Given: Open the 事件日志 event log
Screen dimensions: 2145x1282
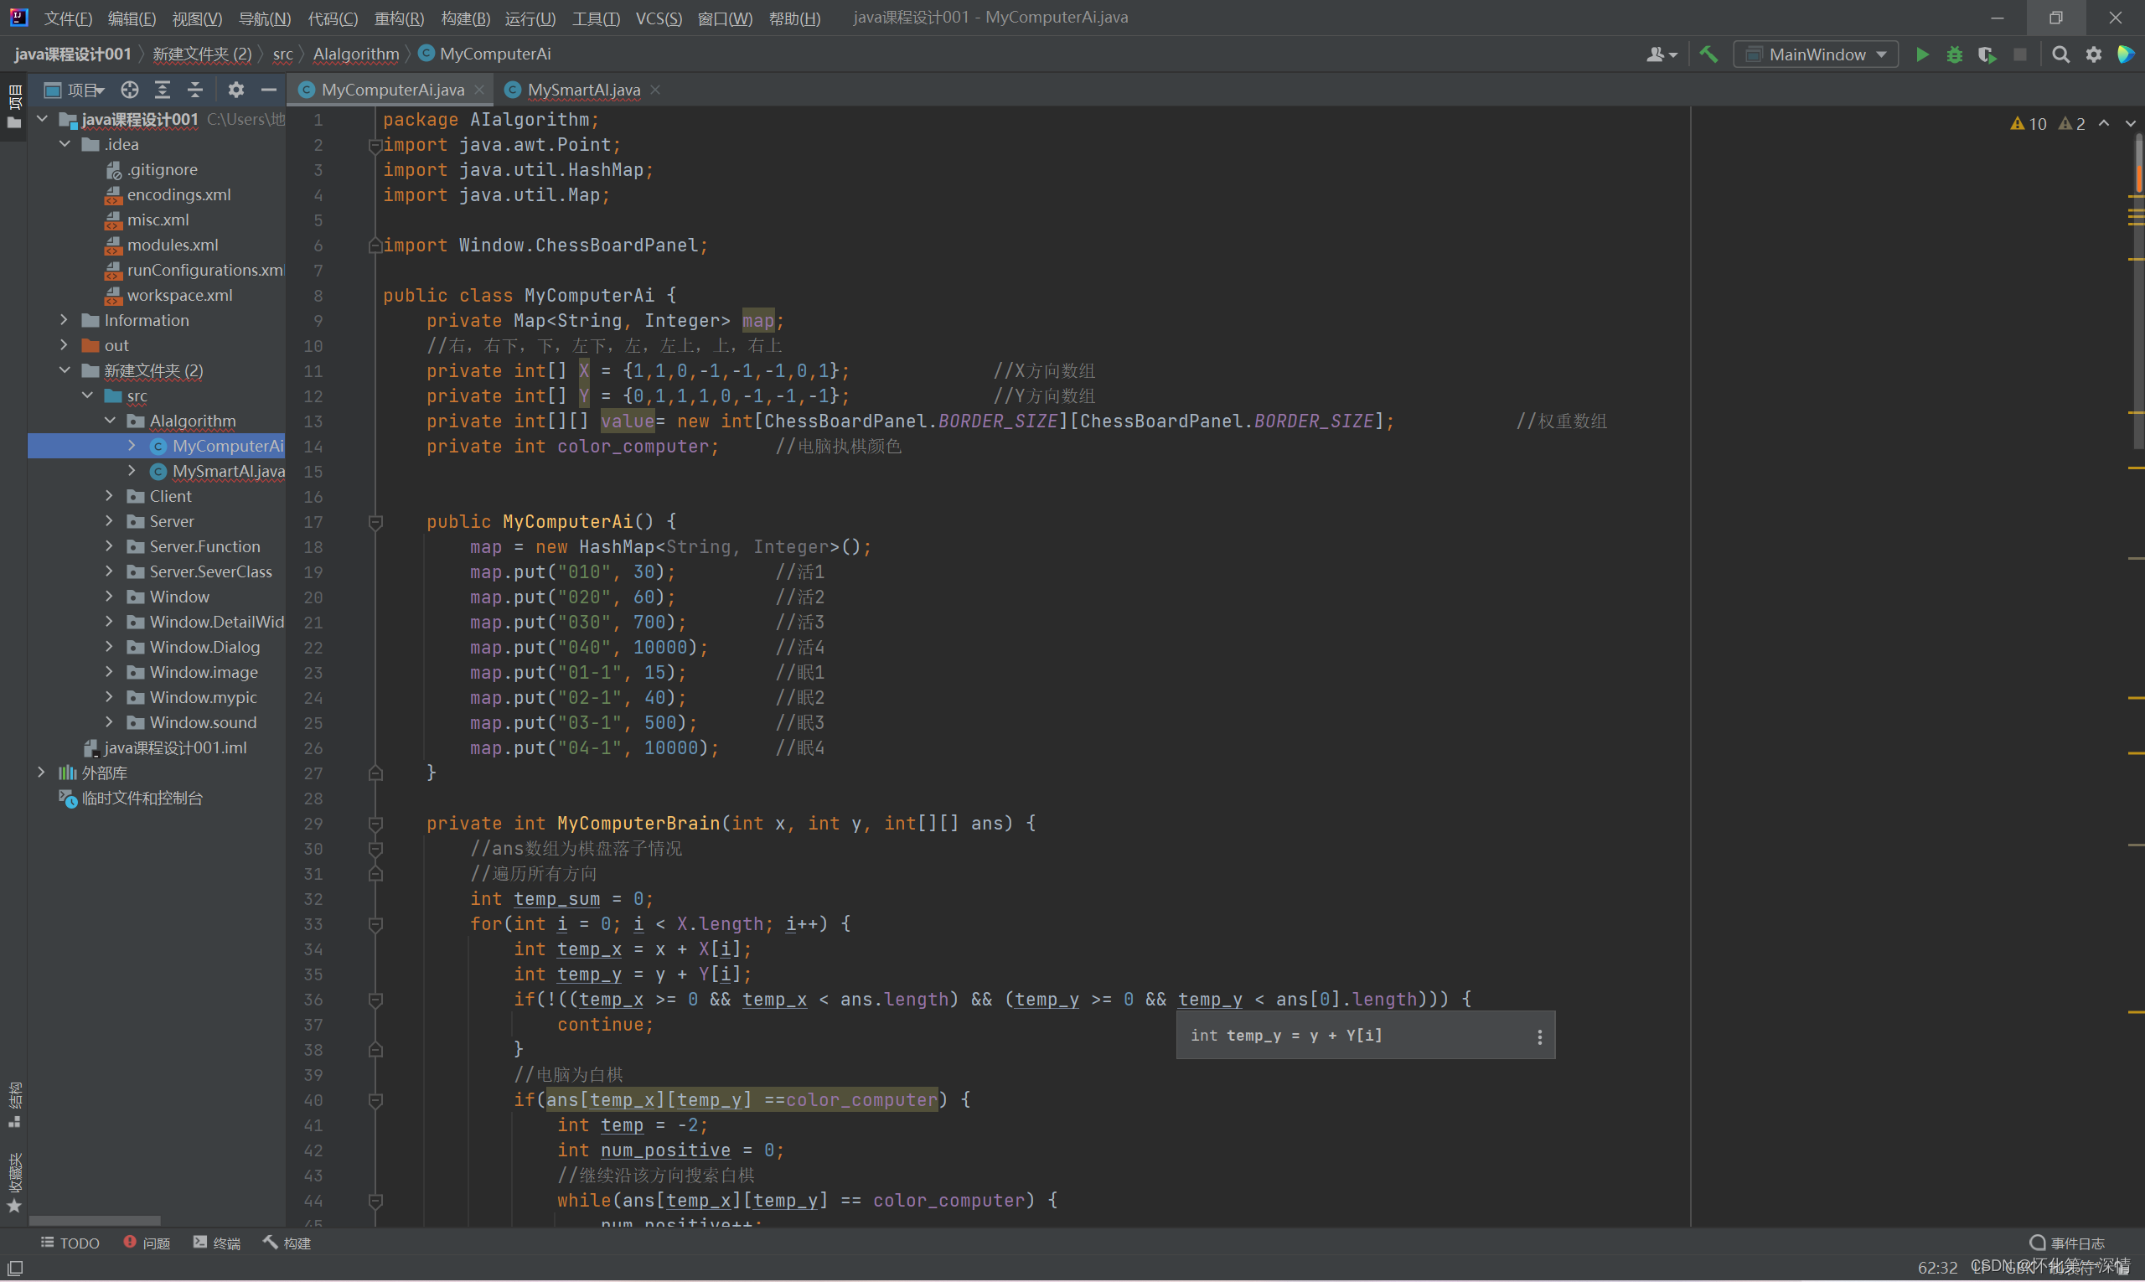Looking at the screenshot, I should (x=2068, y=1243).
